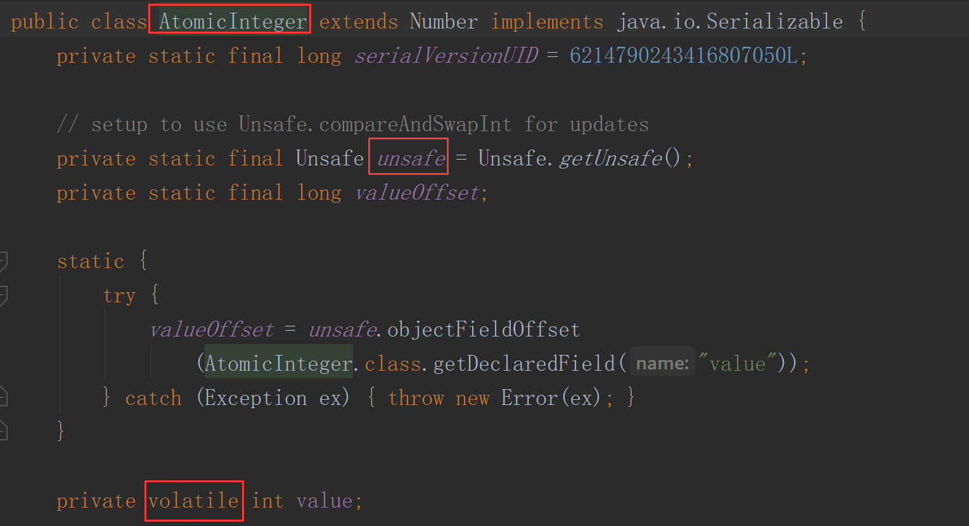Click the 'implements' keyword
This screenshot has width=969, height=526.
547,22
